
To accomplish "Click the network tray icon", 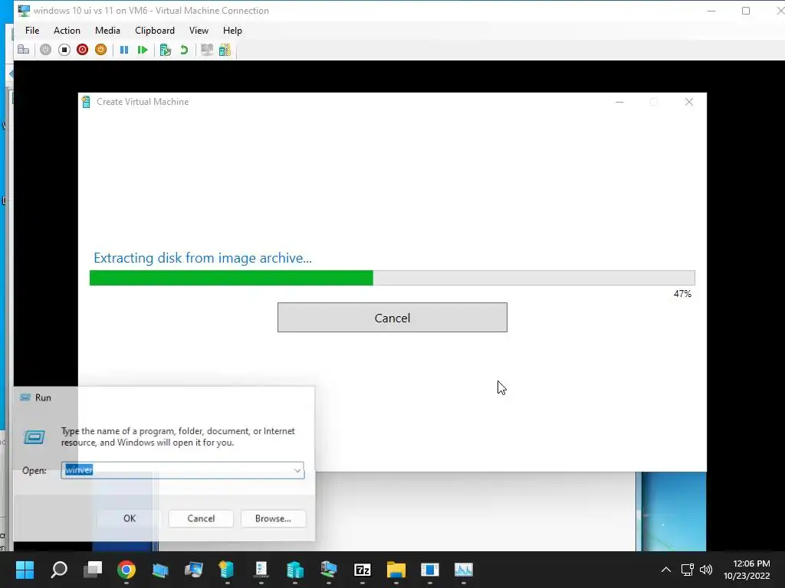I will pyautogui.click(x=688, y=570).
